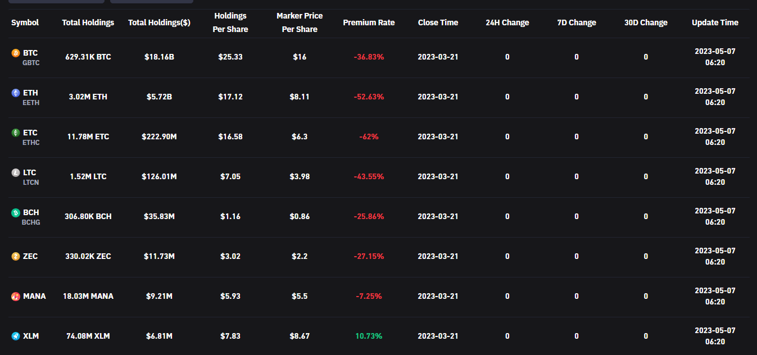
Task: Open the ETH symbol link
Action: pos(30,93)
